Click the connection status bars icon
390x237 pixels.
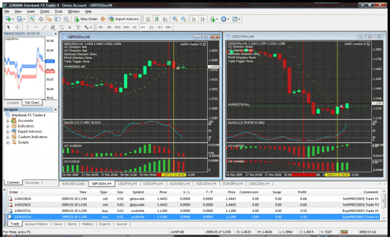click(x=344, y=232)
